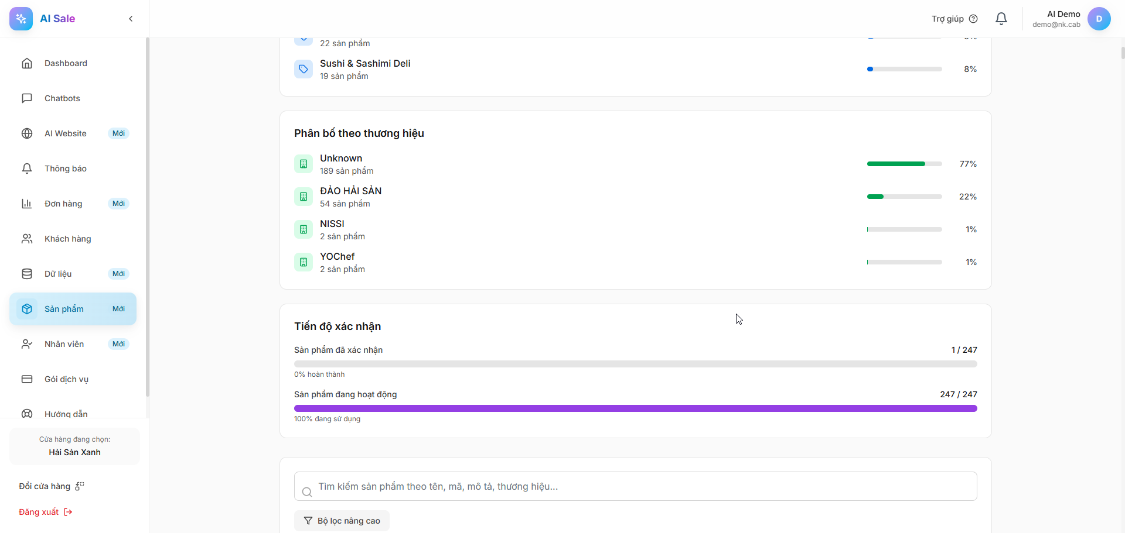Click the Trợ giúp help link
Image resolution: width=1125 pixels, height=533 pixels.
[x=954, y=19]
